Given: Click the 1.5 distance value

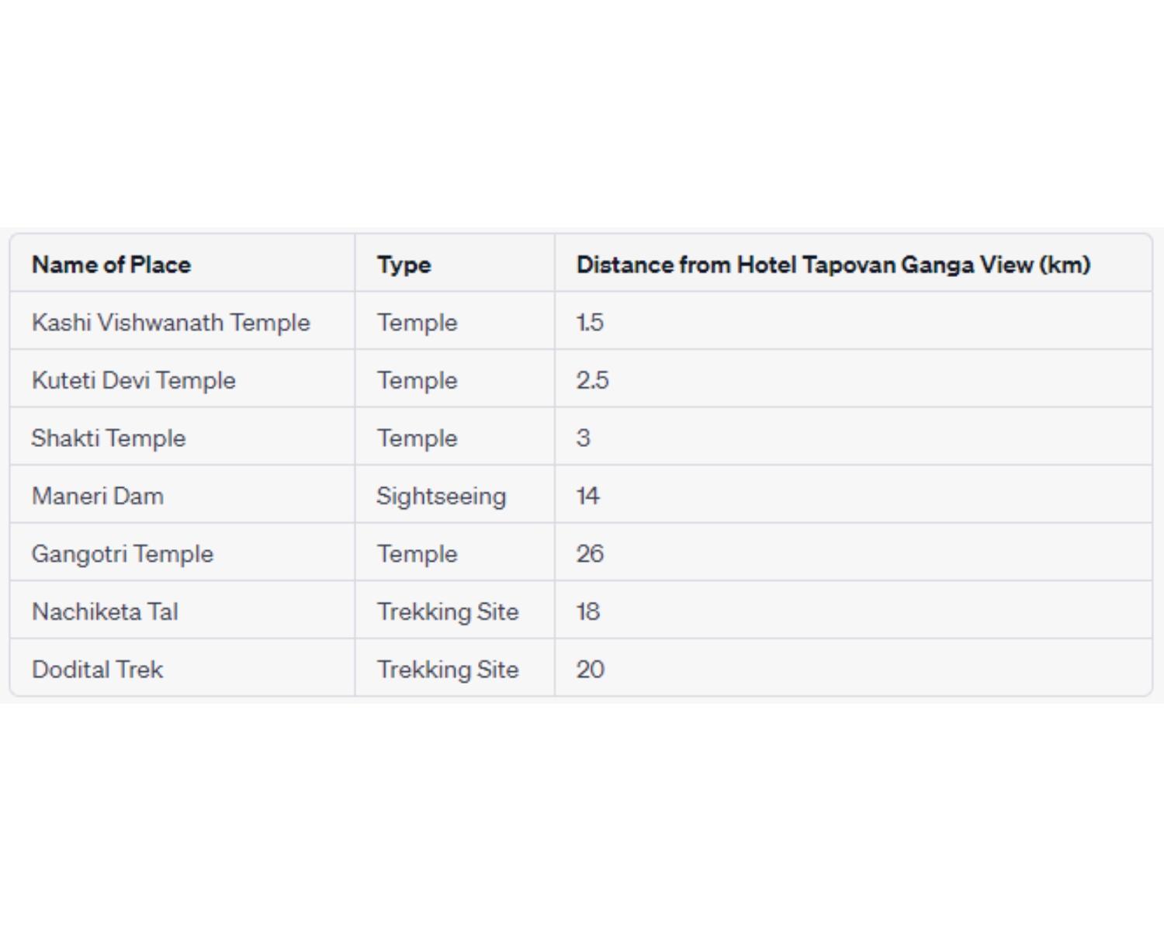Looking at the screenshot, I should 590,322.
